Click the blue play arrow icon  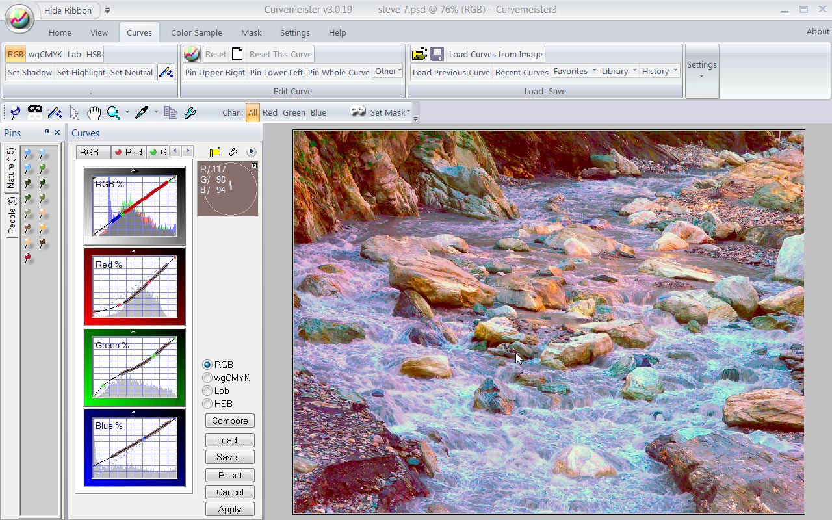tap(252, 151)
